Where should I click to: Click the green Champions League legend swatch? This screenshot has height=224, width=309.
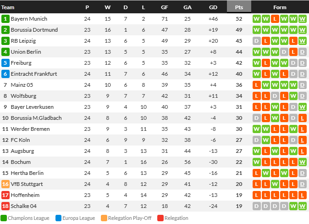point(4,218)
